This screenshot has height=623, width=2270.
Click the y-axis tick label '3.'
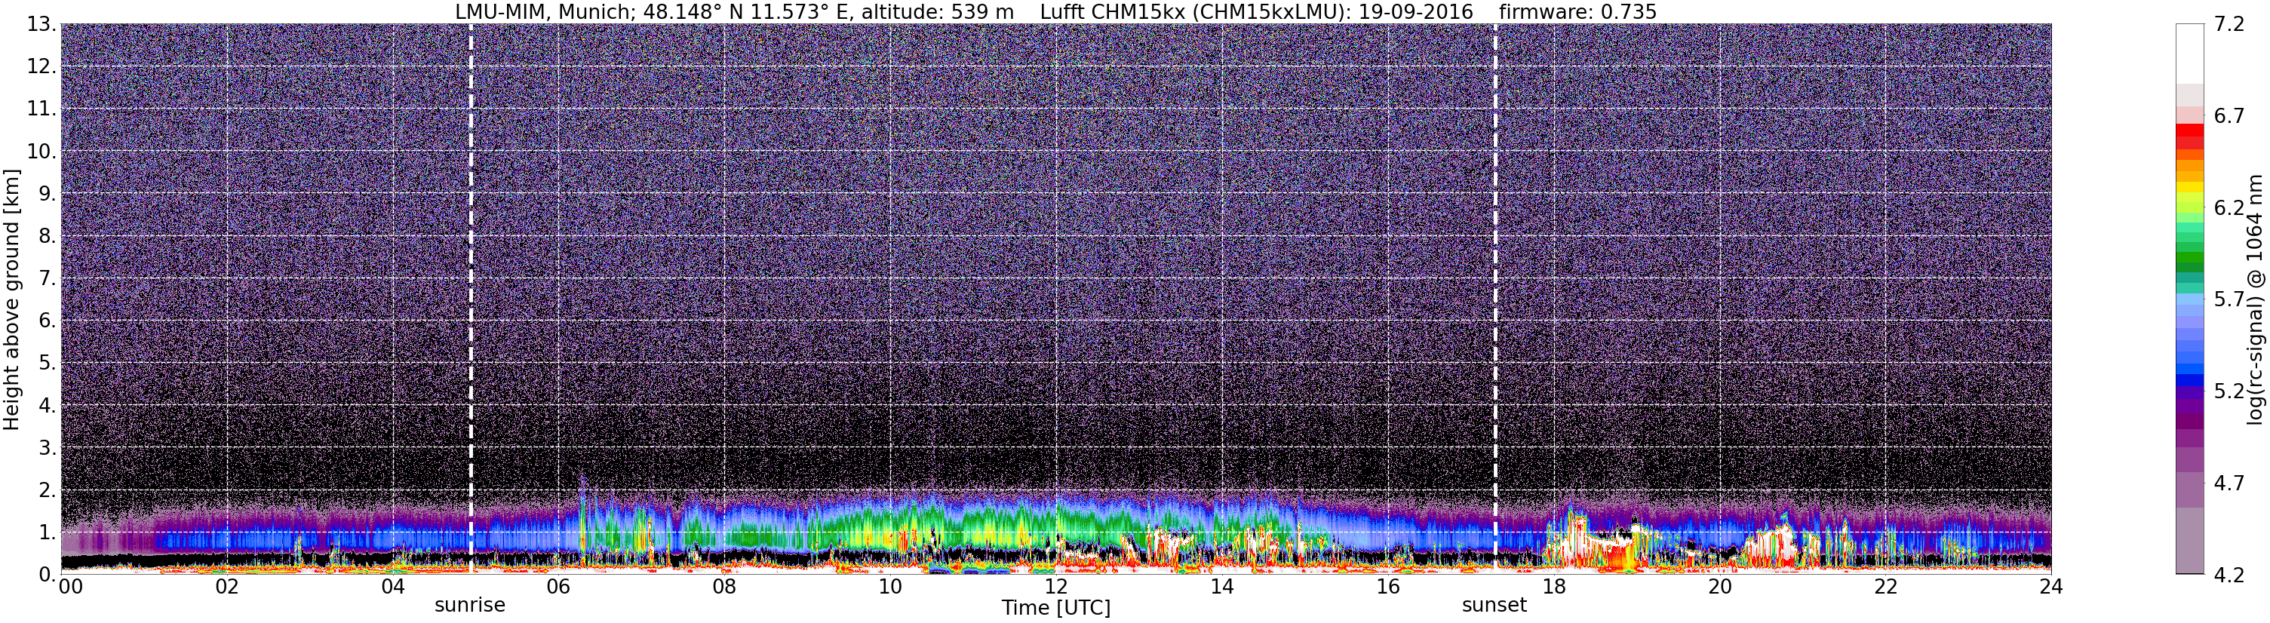[47, 448]
